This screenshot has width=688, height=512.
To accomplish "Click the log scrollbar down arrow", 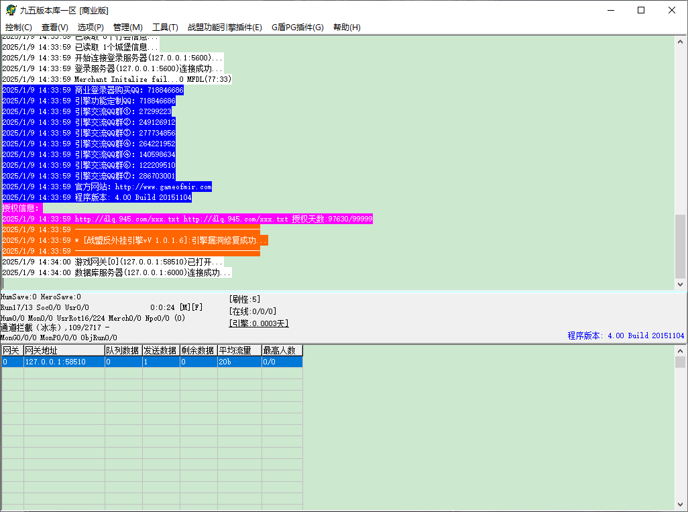I will (680, 284).
